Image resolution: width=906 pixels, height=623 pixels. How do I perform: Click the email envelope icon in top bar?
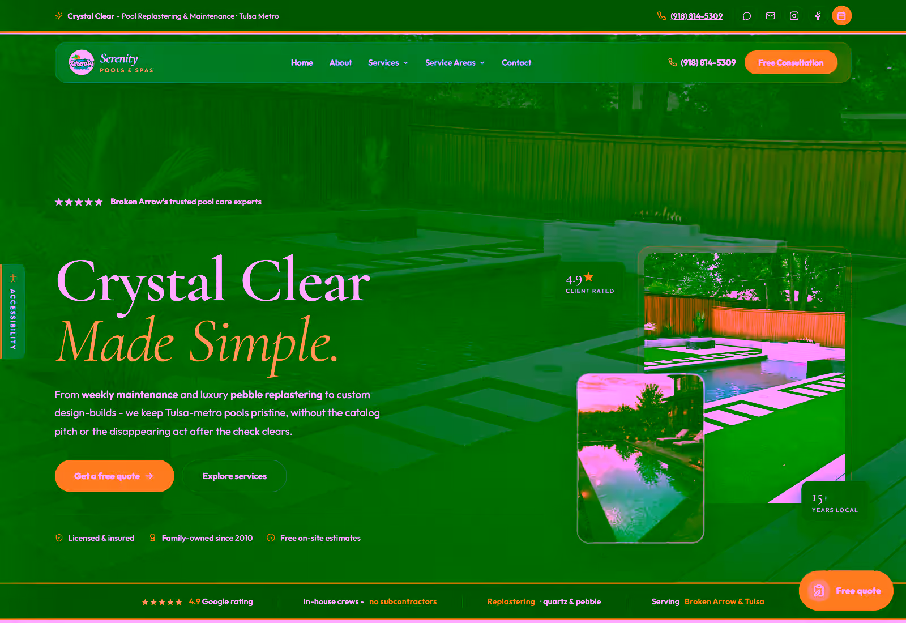pos(771,16)
